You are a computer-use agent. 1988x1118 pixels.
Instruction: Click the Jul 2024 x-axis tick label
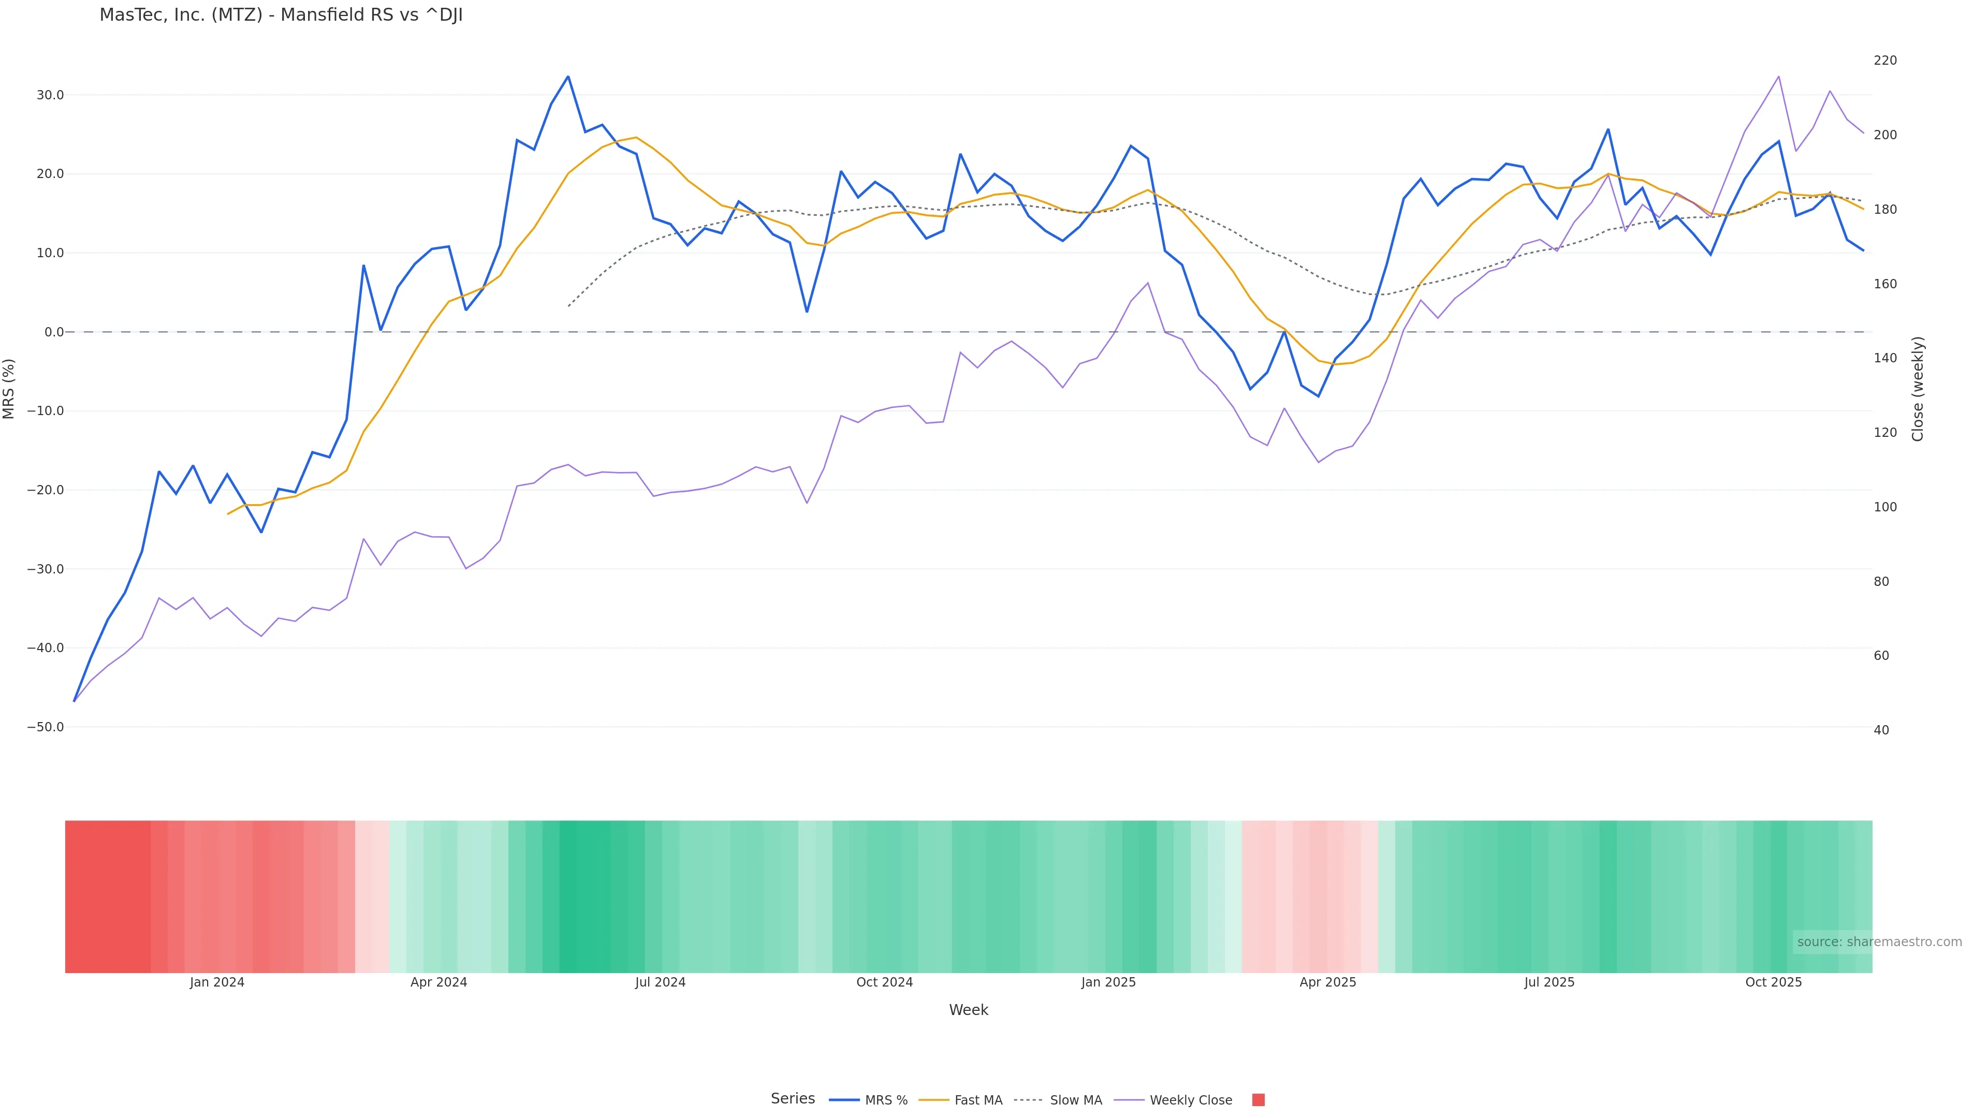tap(660, 982)
